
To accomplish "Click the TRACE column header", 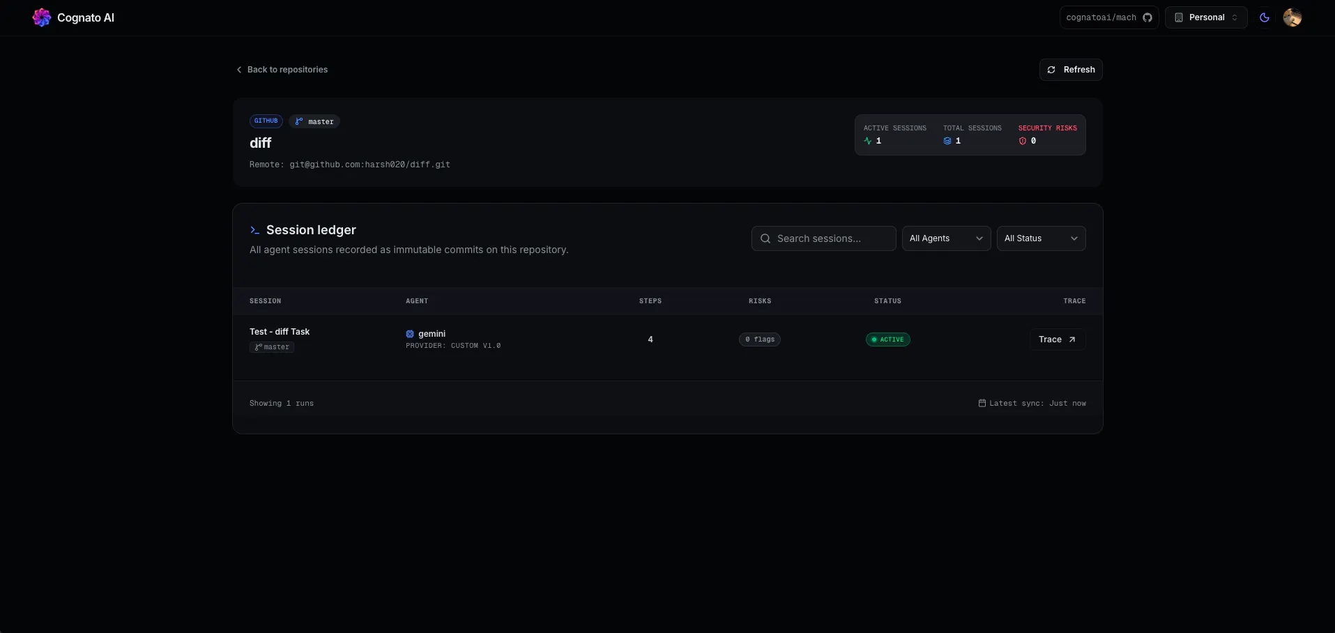I will click(1074, 301).
